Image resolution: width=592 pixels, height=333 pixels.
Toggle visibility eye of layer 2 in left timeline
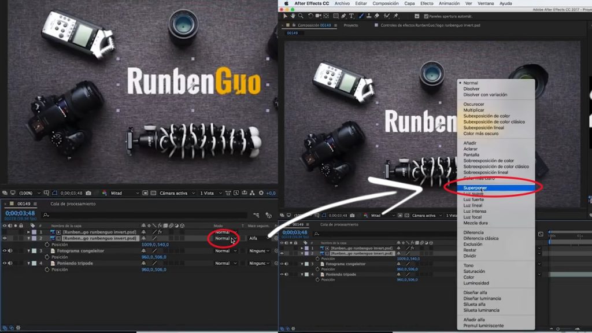[5, 238]
